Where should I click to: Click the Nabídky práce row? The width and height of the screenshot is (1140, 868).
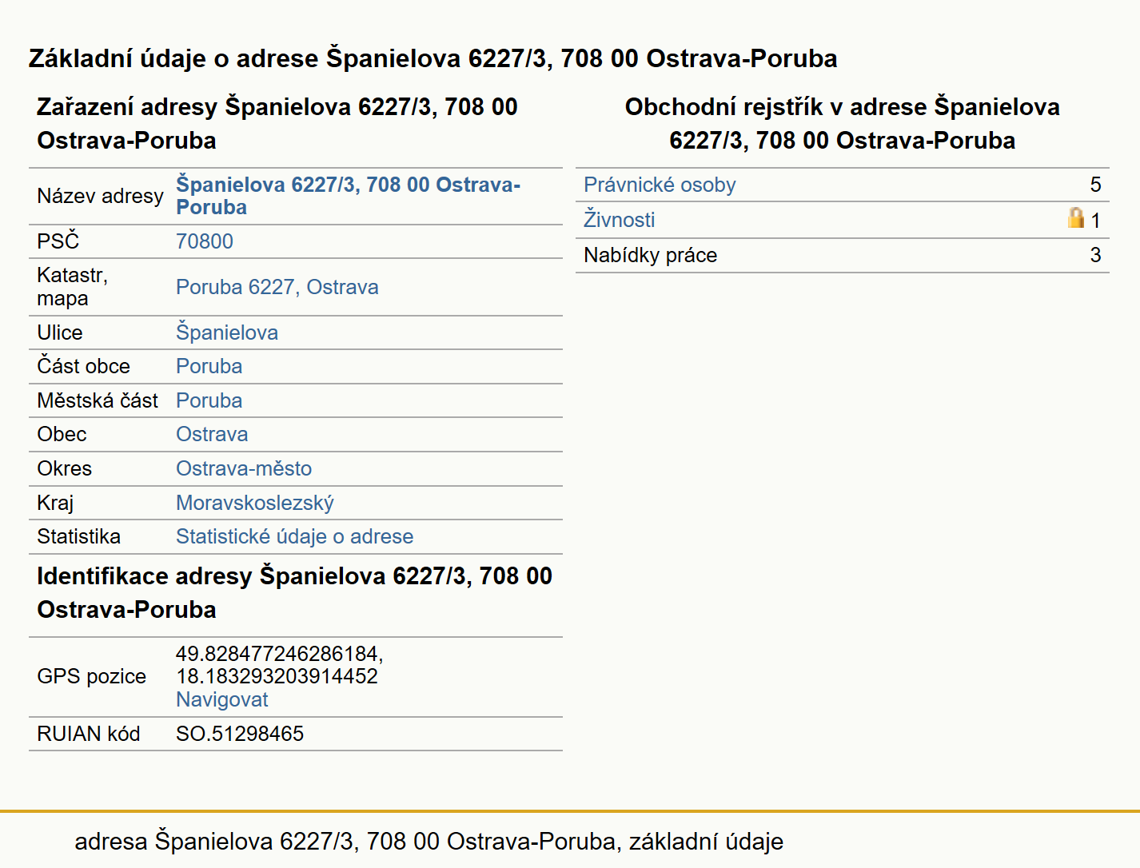click(843, 255)
